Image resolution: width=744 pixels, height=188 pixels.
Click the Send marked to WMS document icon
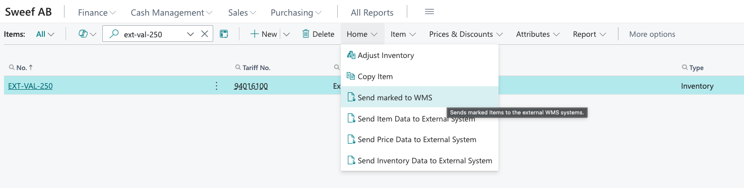coord(351,97)
